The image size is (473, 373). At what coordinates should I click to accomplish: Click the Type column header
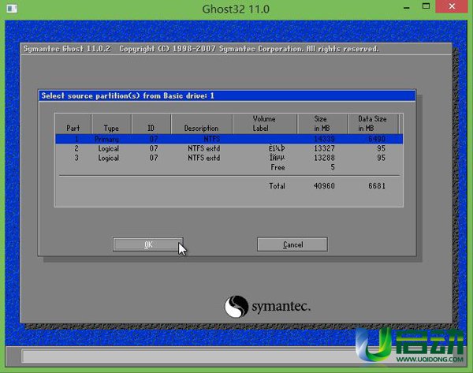(111, 124)
